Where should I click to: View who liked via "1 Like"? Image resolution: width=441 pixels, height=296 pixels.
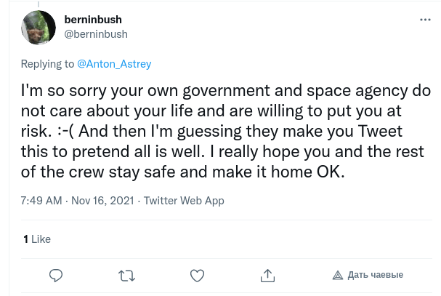[37, 239]
